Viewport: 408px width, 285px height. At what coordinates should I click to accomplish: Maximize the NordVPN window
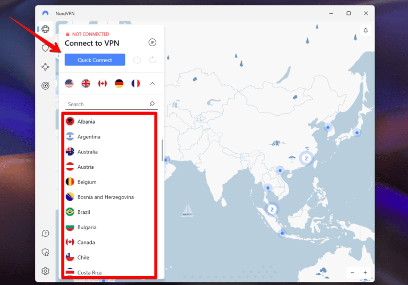click(x=348, y=13)
